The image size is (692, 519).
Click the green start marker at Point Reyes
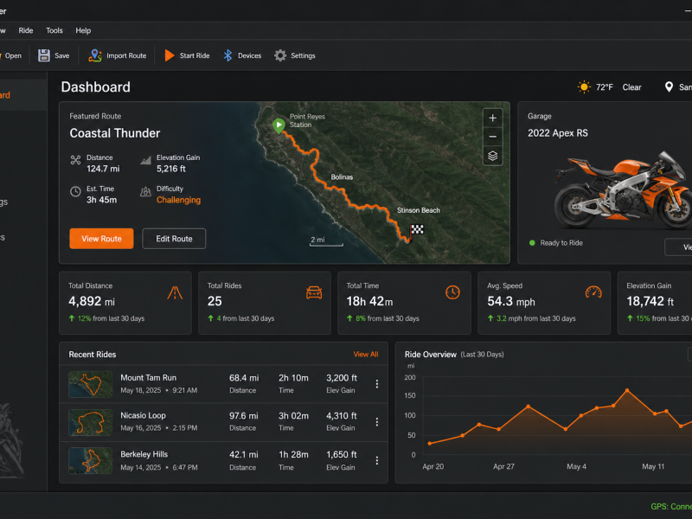tap(279, 125)
